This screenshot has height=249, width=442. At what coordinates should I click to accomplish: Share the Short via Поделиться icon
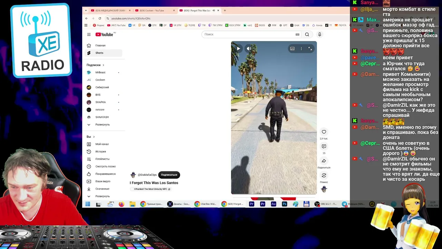click(324, 161)
